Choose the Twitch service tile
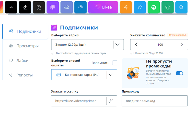The width and height of the screenshot is (188, 120). [53, 7]
